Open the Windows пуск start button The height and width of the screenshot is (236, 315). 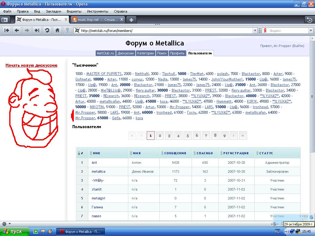pos(14,231)
